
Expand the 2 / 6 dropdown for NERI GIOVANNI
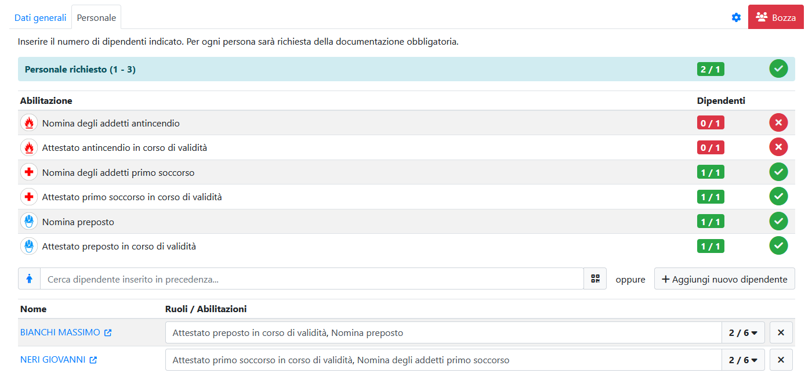click(743, 360)
